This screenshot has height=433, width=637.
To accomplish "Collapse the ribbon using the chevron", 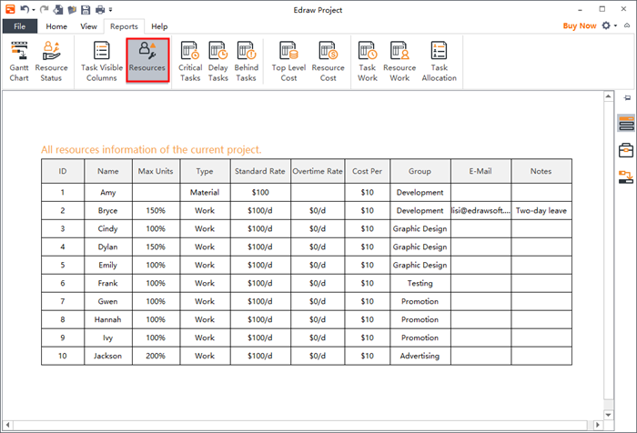I will tap(627, 25).
